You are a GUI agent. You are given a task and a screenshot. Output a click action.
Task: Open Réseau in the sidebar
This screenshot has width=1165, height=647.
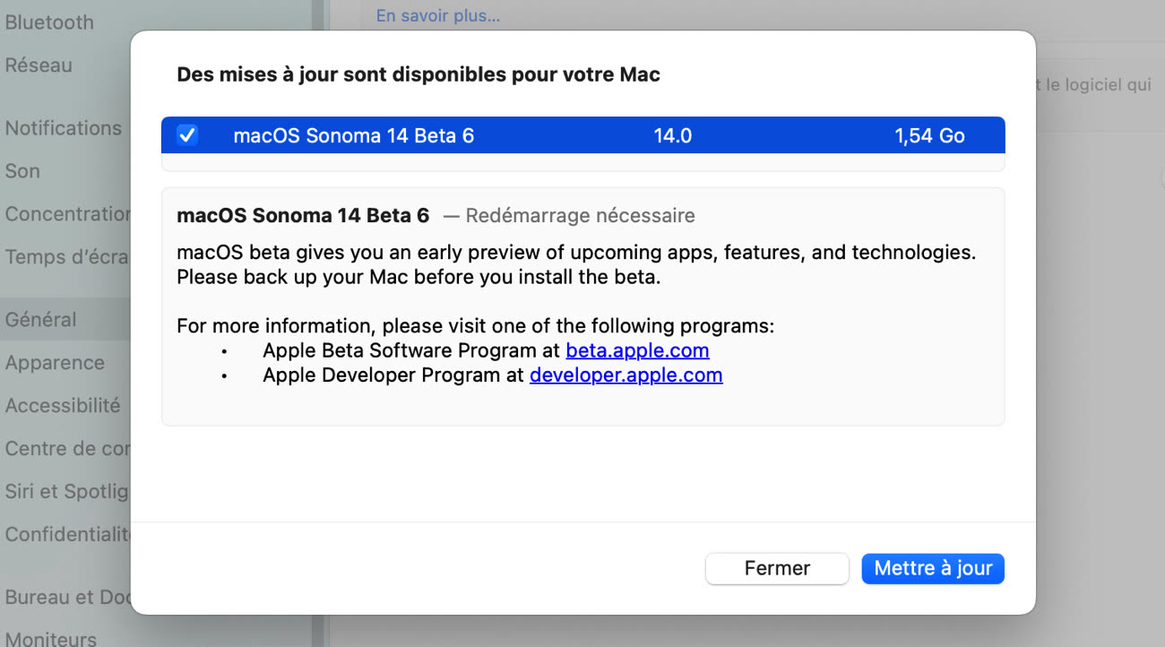coord(39,65)
